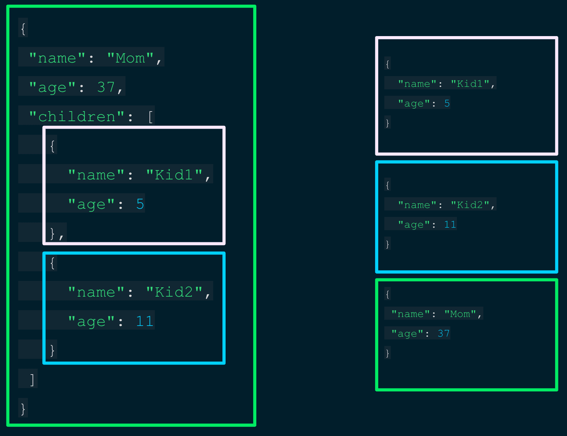Viewport: 567px width, 436px height.
Task: Select the closing brace of the standalone Kid2 document
Action: [x=388, y=244]
